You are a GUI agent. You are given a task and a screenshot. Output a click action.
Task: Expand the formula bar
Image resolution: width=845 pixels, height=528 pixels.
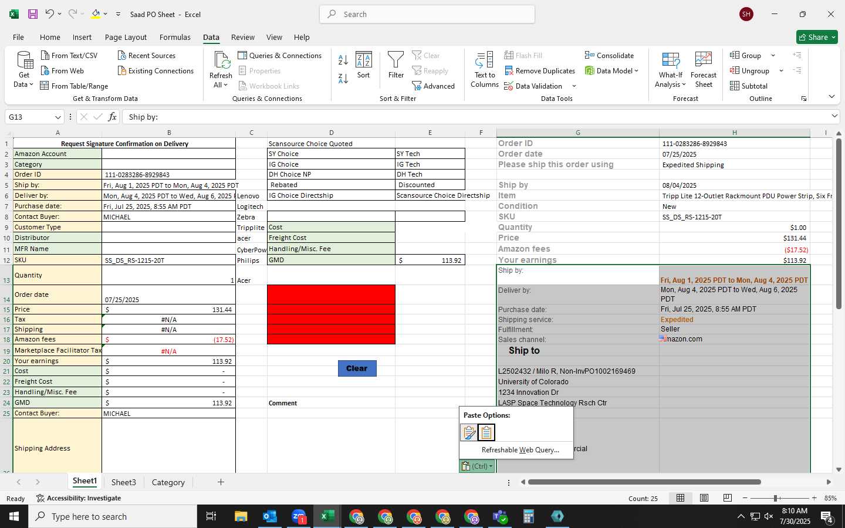pyautogui.click(x=834, y=116)
